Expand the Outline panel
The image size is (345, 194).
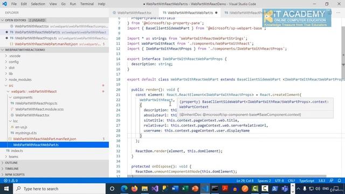(3, 163)
